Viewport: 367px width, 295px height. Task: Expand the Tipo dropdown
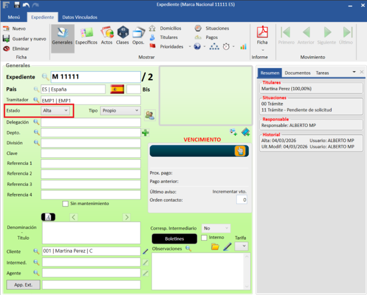[121, 111]
